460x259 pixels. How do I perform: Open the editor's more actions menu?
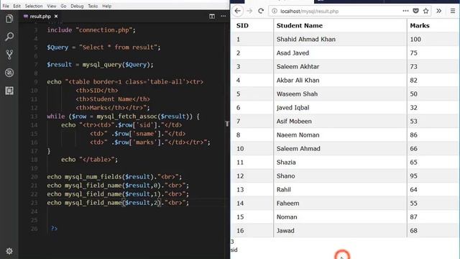224,17
